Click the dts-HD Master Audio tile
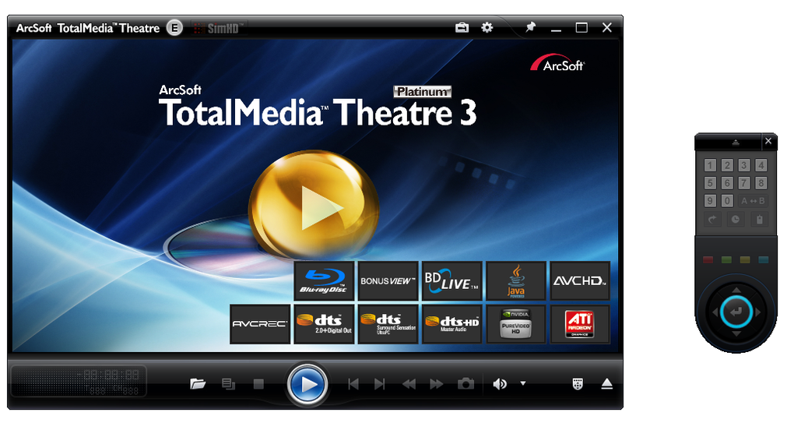The height and width of the screenshot is (430, 794). [451, 324]
